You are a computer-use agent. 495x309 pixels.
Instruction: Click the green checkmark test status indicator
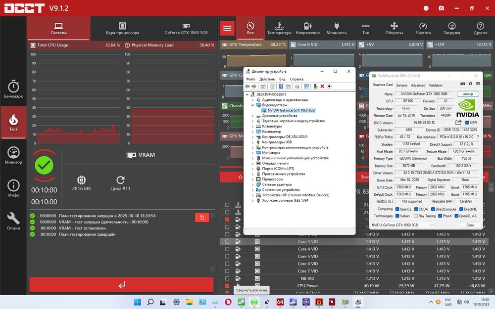[x=44, y=165]
